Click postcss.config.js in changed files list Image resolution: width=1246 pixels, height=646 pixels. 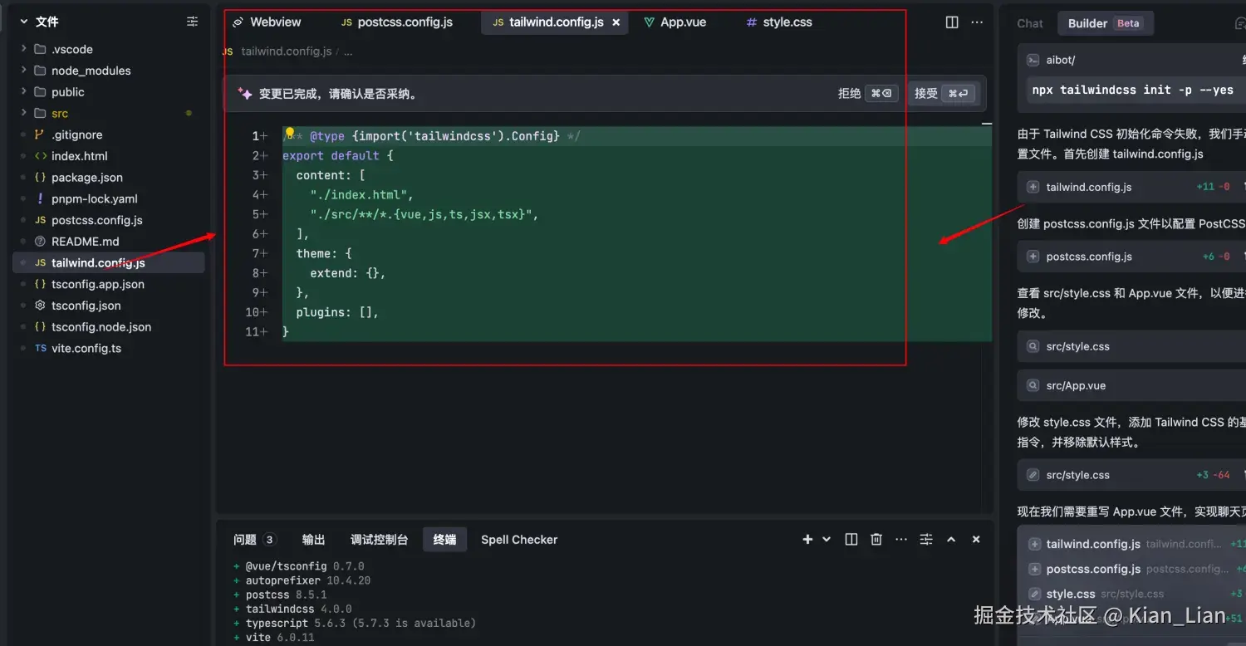click(1093, 570)
